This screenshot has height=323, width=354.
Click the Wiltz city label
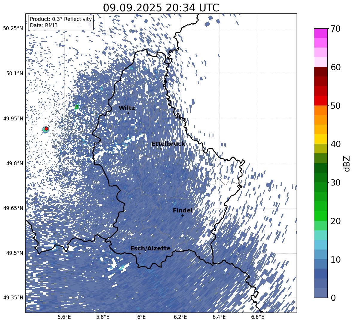coord(127,108)
